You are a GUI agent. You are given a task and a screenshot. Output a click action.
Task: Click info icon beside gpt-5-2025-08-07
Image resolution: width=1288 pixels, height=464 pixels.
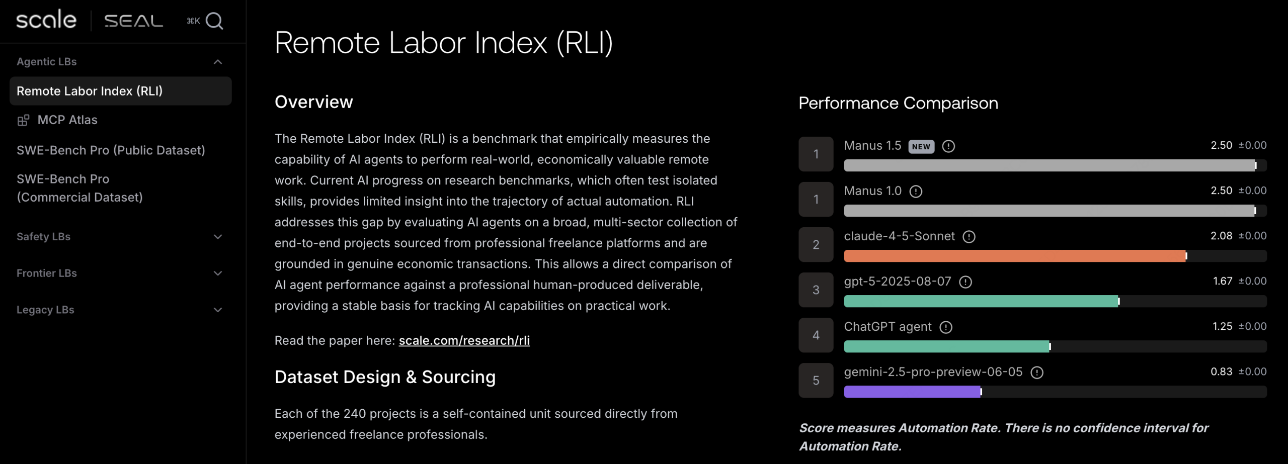965,282
